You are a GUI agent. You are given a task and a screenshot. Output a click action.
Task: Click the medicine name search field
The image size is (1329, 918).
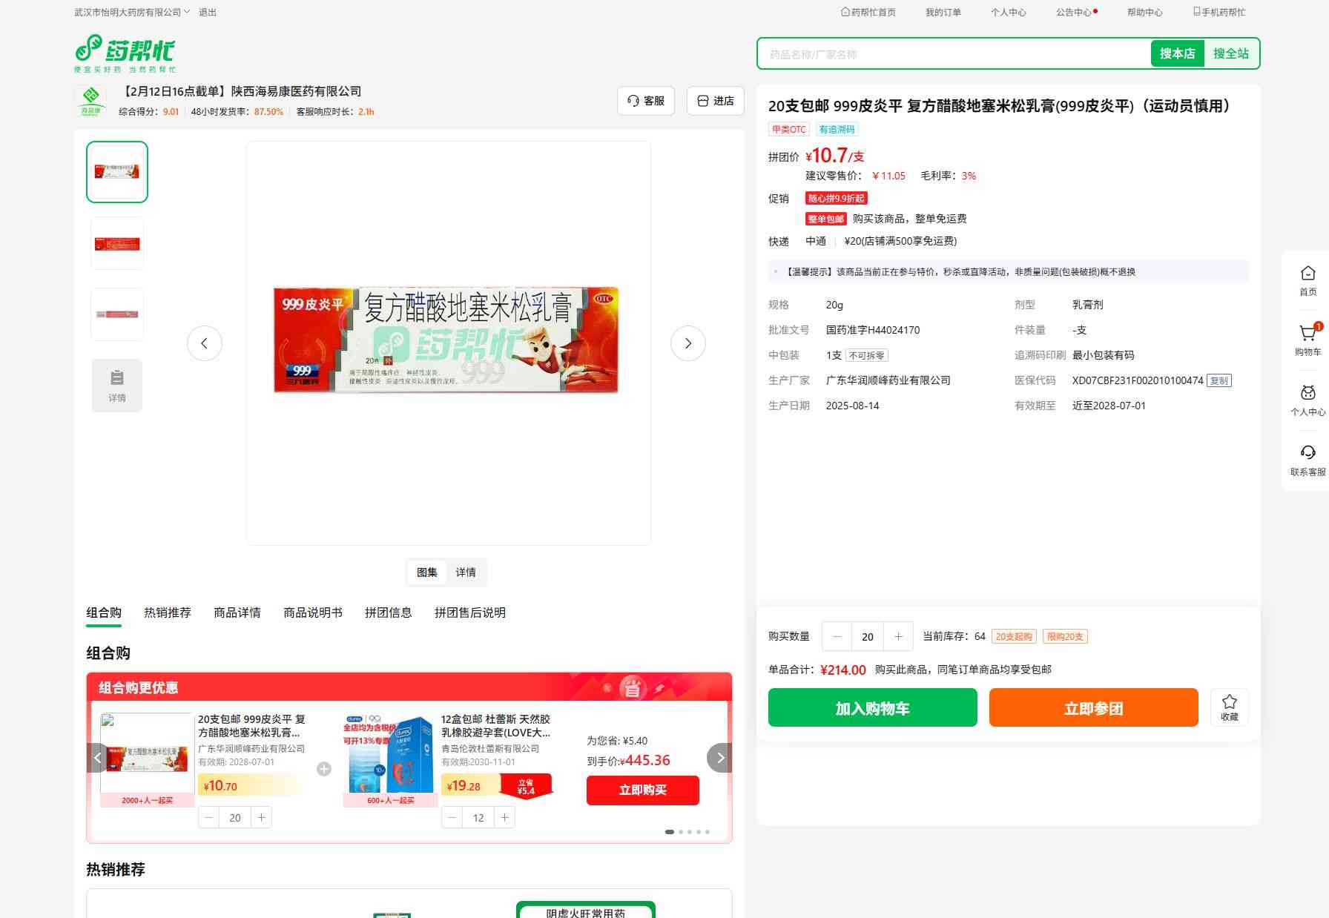953,54
